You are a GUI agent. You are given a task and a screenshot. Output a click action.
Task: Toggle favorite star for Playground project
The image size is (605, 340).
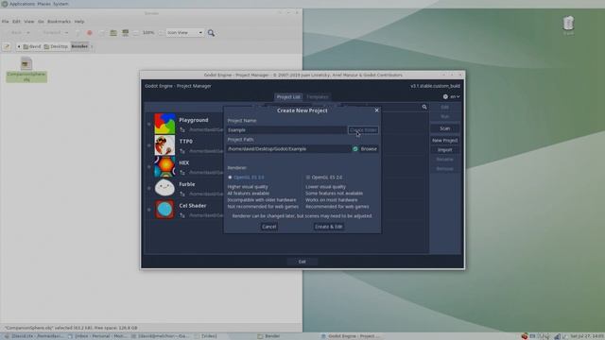pyautogui.click(x=149, y=124)
